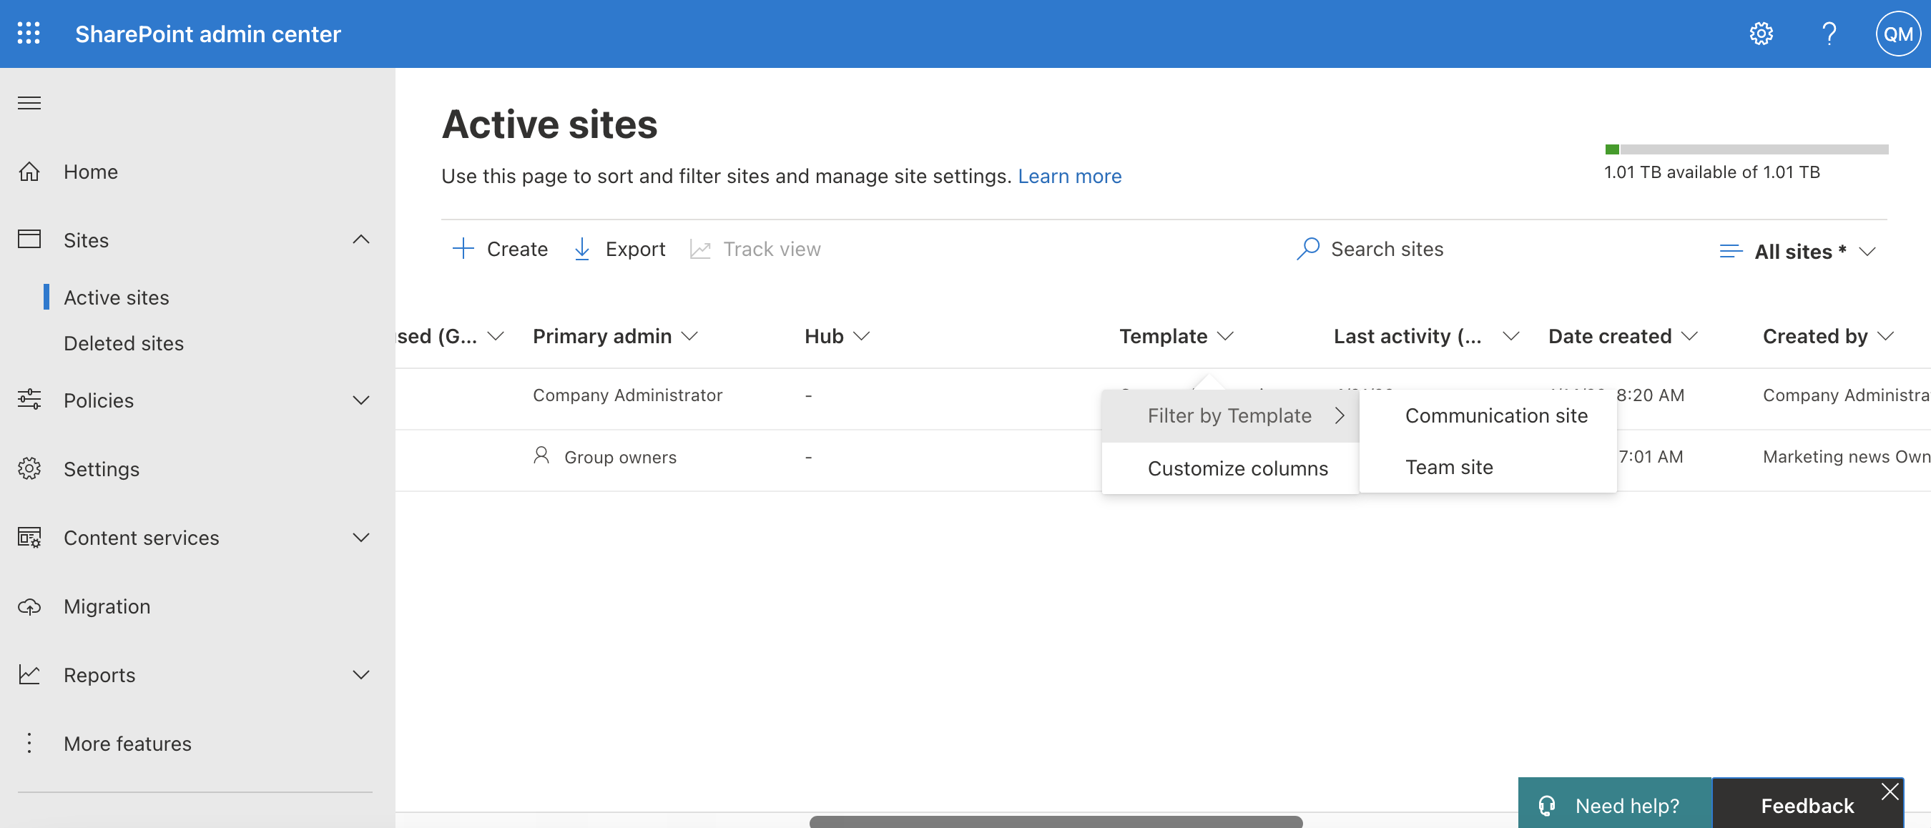The image size is (1931, 828).
Task: Click the Need help? button
Action: point(1615,803)
